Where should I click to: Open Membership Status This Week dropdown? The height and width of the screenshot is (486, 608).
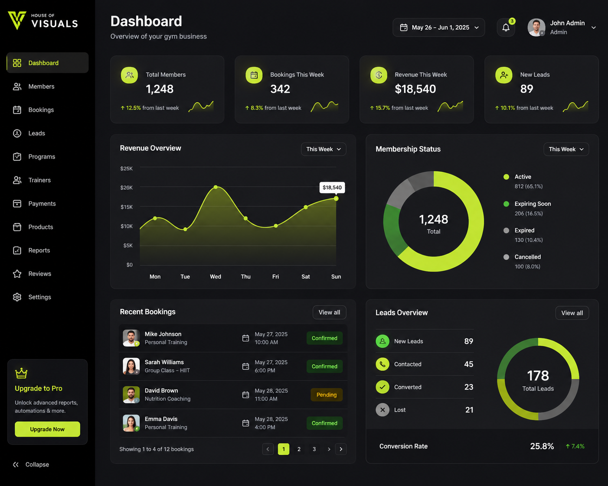click(566, 149)
